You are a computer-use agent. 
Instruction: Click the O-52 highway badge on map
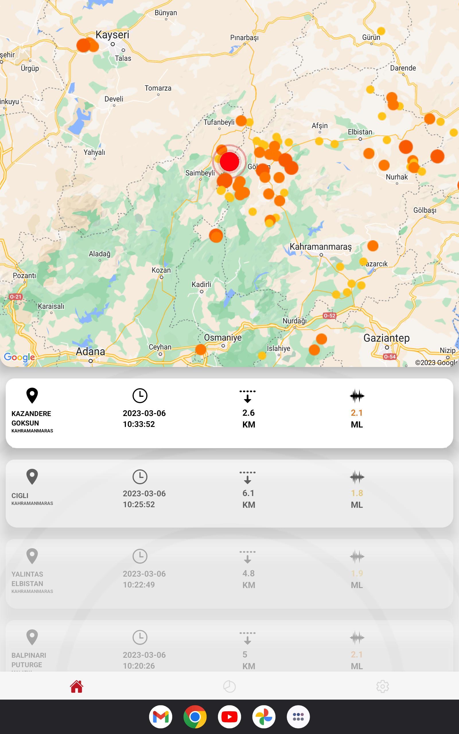click(x=329, y=315)
